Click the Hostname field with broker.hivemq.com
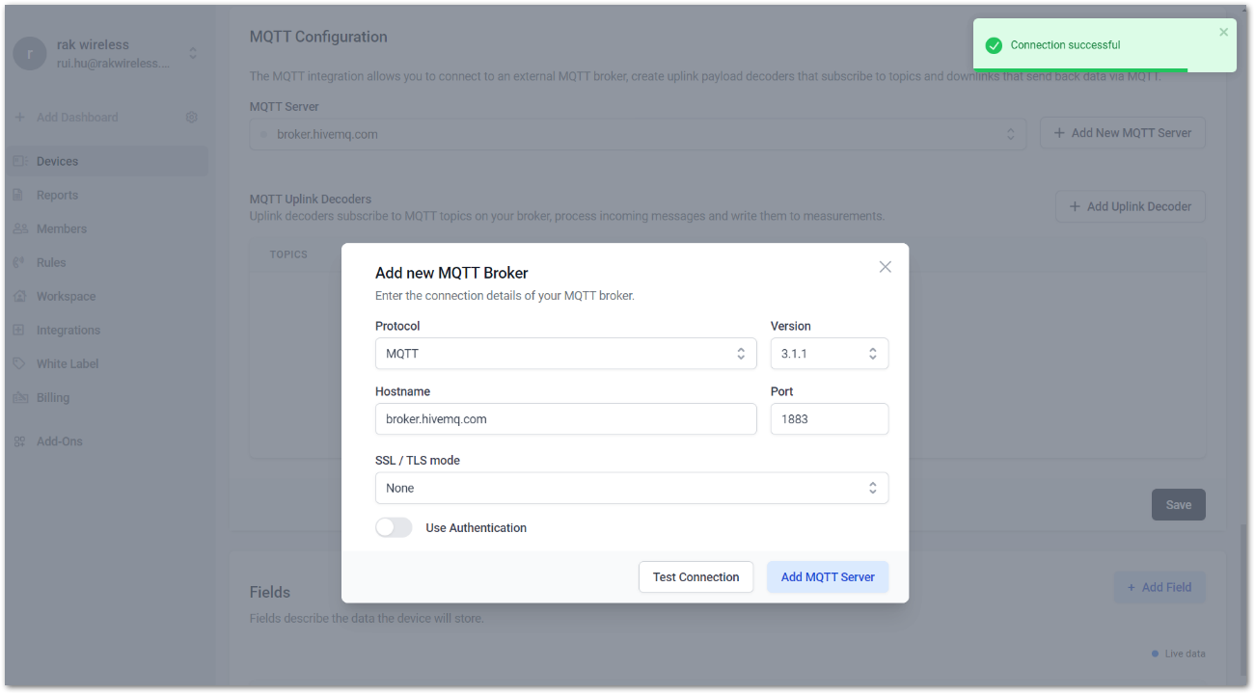 click(566, 419)
